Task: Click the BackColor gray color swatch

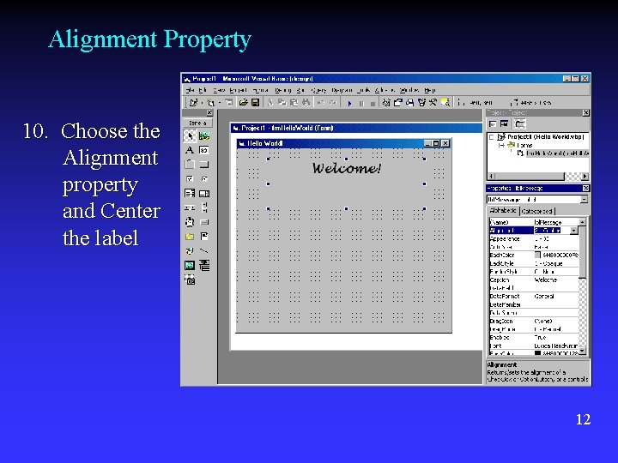Action: coord(537,256)
